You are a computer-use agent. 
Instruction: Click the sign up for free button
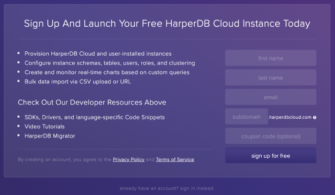(271, 155)
